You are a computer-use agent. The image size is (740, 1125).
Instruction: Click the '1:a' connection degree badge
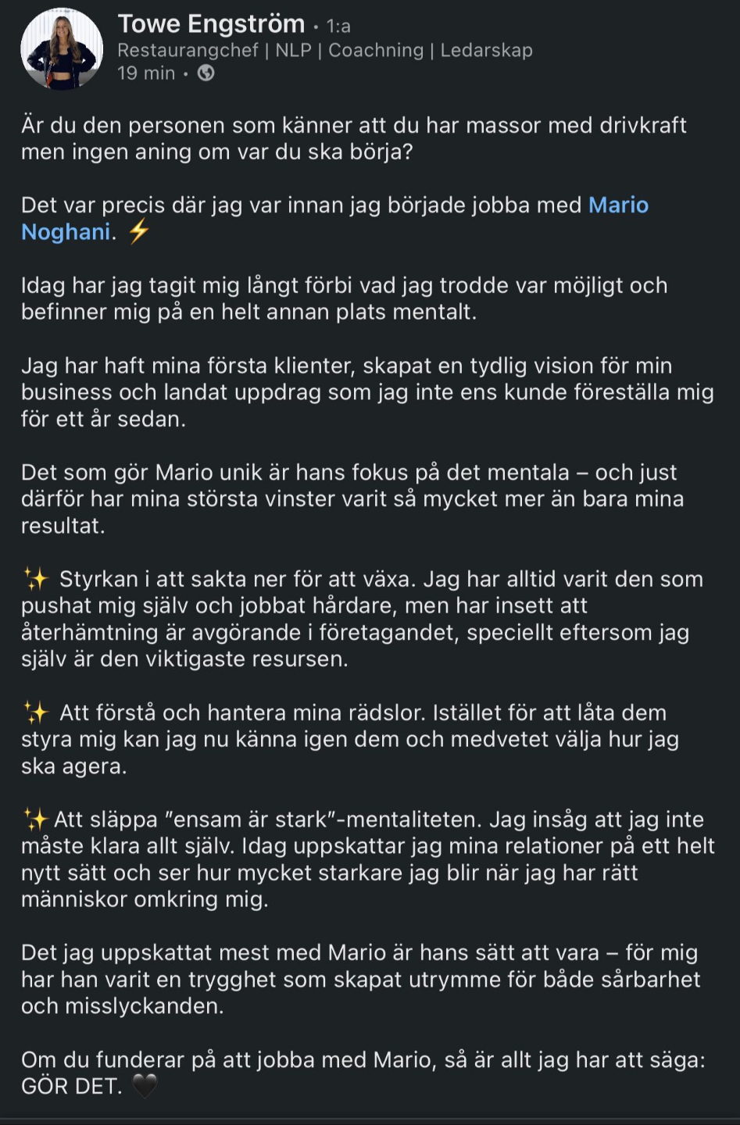[x=338, y=27]
